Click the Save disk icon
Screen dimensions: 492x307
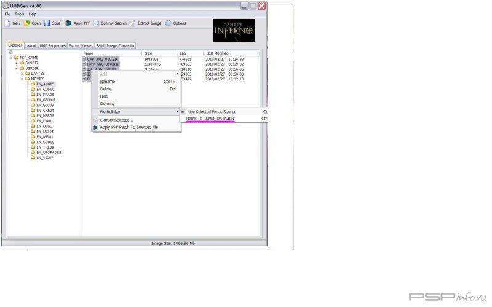[47, 23]
